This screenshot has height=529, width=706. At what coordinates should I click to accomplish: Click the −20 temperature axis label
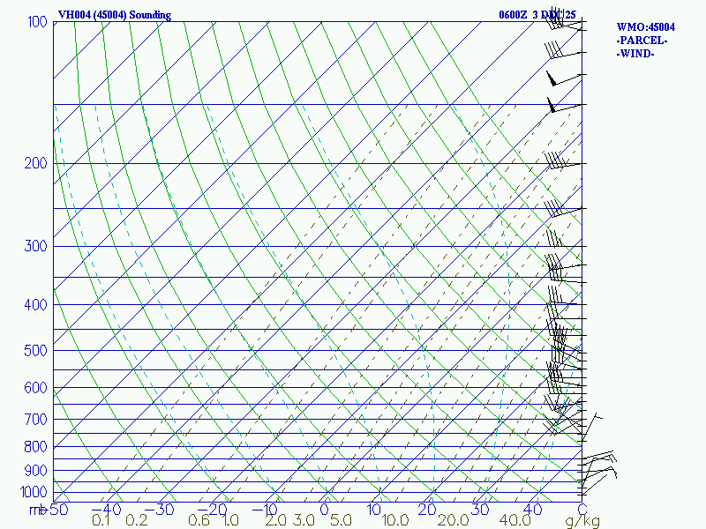pyautogui.click(x=212, y=510)
